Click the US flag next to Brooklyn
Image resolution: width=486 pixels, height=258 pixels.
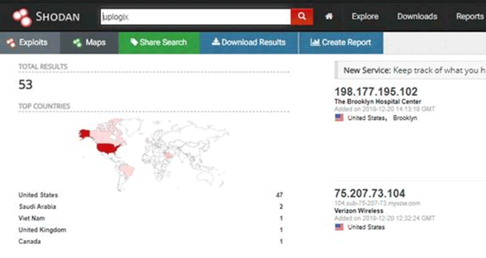click(x=339, y=118)
